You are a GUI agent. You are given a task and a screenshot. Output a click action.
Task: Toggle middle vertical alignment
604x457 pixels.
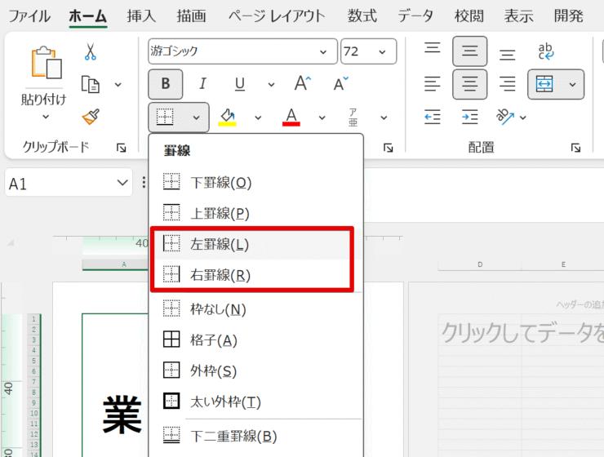point(469,51)
